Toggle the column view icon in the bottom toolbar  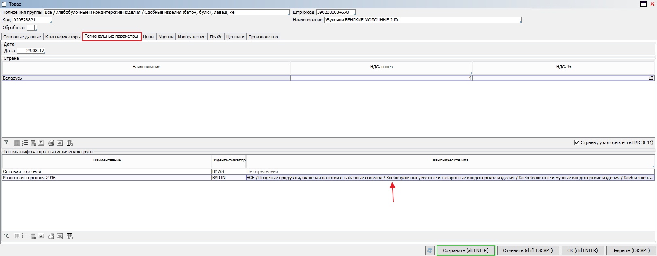coord(17,236)
